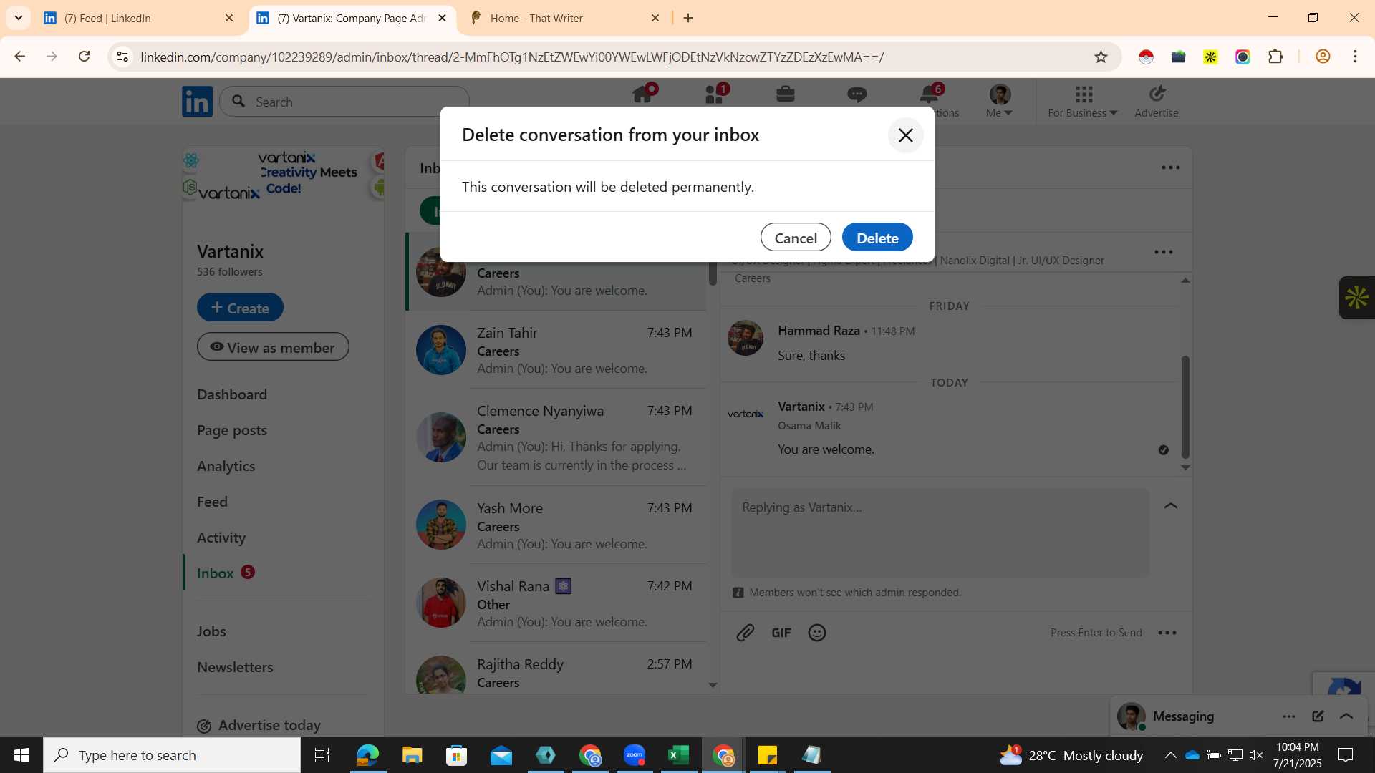Image resolution: width=1375 pixels, height=773 pixels.
Task: Open a new browser tab
Action: click(688, 19)
